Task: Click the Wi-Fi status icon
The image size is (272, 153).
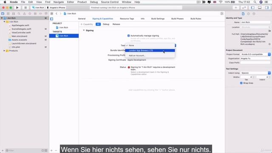Action: (x=221, y=2)
